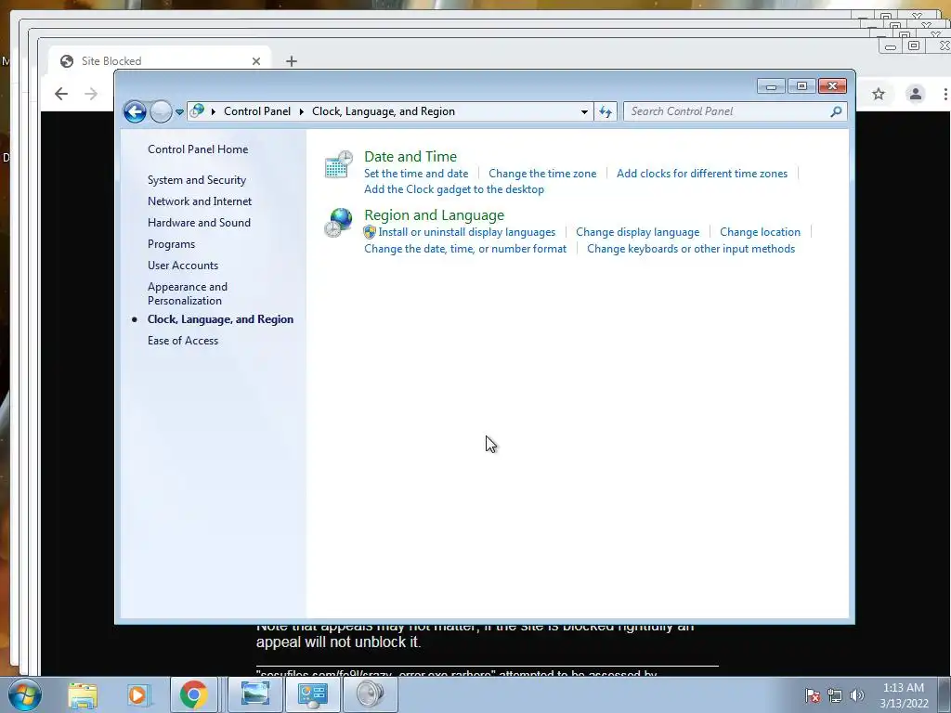Bookmark this page with Chrome star icon
951x713 pixels.
[879, 94]
